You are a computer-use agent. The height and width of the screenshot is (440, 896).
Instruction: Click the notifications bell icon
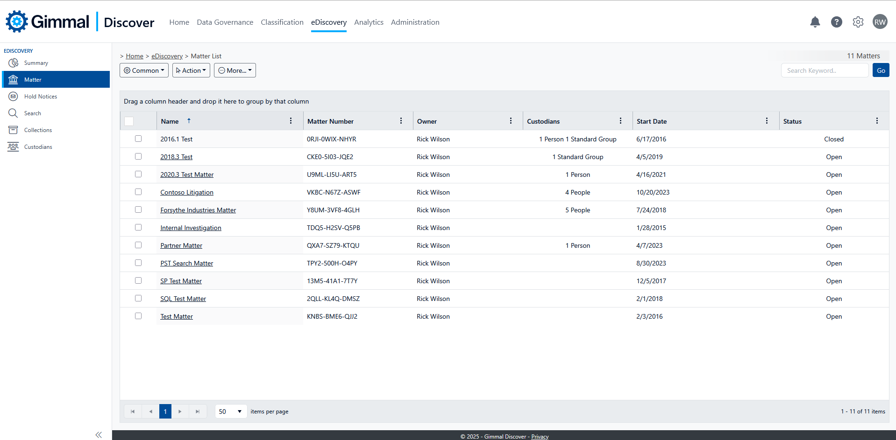(815, 22)
